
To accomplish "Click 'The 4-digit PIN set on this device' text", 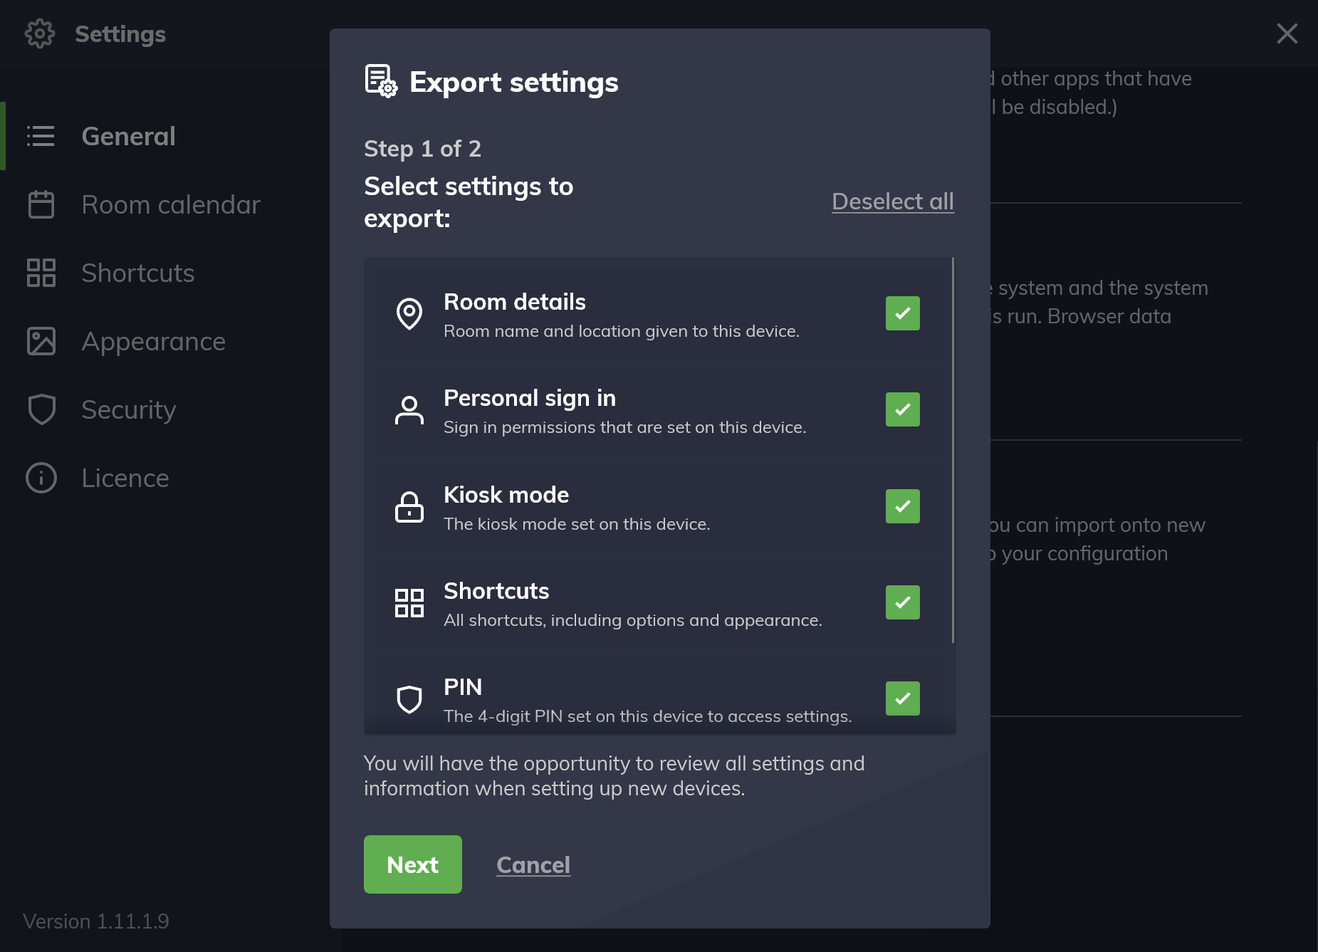I will [x=648, y=716].
